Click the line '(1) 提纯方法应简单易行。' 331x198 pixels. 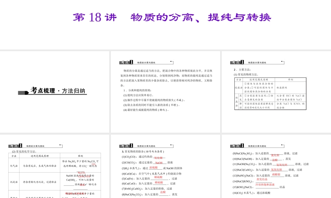[138, 95]
